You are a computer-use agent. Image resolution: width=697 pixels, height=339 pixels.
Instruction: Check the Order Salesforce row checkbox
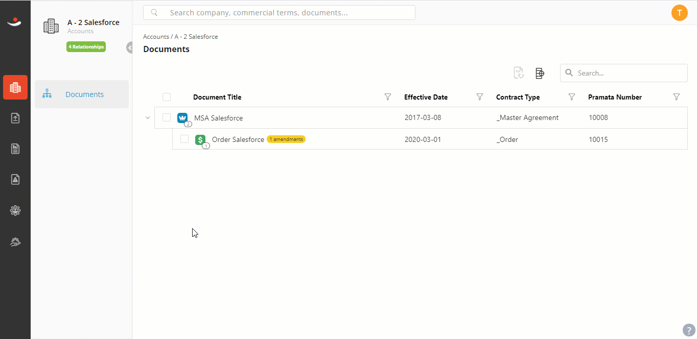(x=184, y=139)
